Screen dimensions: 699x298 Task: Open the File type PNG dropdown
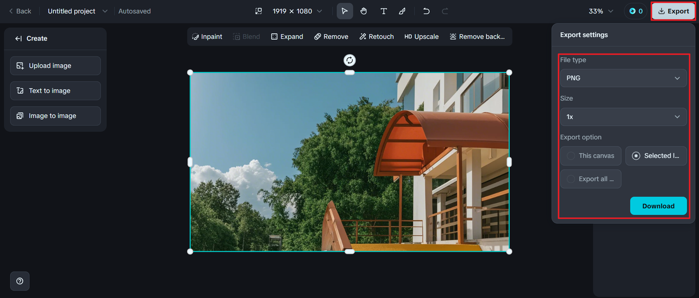pyautogui.click(x=623, y=78)
